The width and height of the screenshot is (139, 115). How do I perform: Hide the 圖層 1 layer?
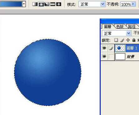click(104, 48)
